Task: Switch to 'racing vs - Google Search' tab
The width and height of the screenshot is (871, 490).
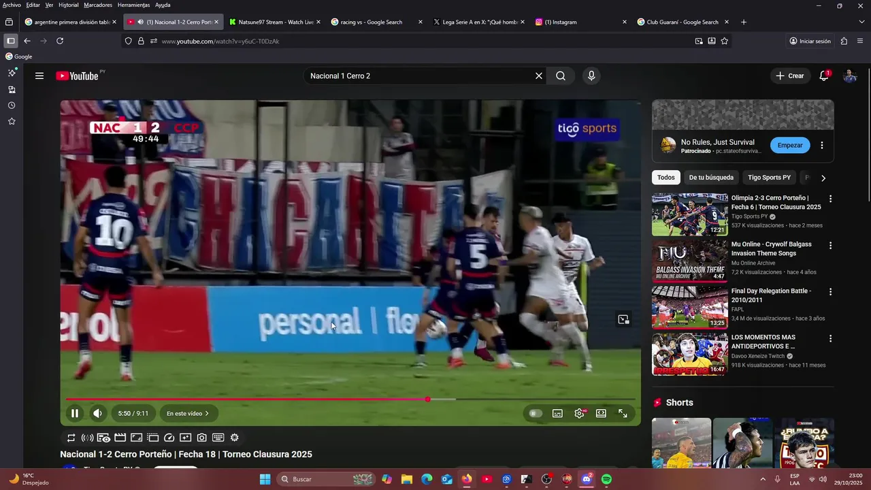Action: pos(376,22)
